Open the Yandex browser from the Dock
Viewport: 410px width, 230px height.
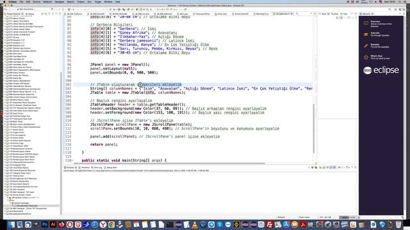103,224
